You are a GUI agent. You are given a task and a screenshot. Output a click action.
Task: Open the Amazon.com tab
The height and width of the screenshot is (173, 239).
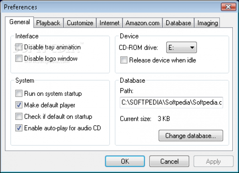click(x=142, y=23)
